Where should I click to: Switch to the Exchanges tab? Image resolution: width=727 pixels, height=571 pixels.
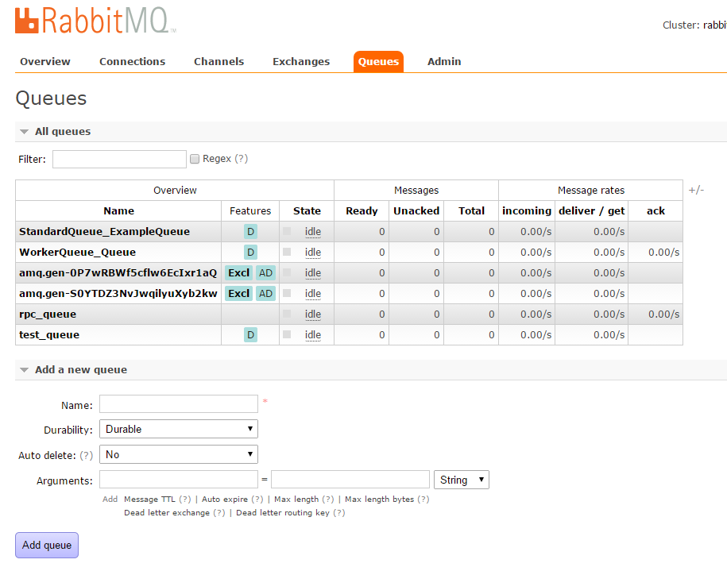pyautogui.click(x=300, y=62)
